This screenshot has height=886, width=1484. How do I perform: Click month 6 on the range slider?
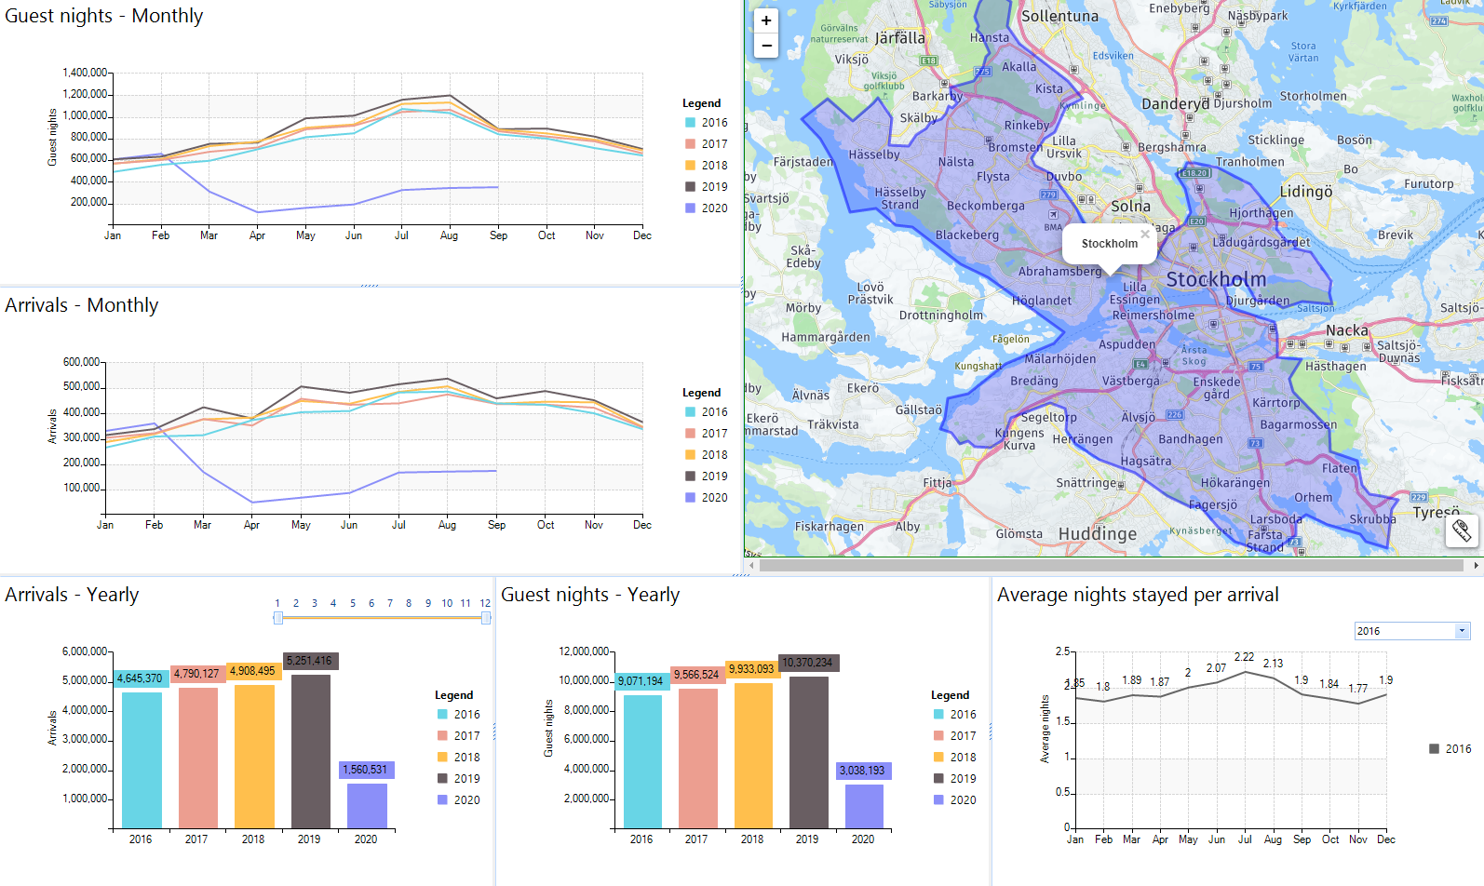point(371,603)
